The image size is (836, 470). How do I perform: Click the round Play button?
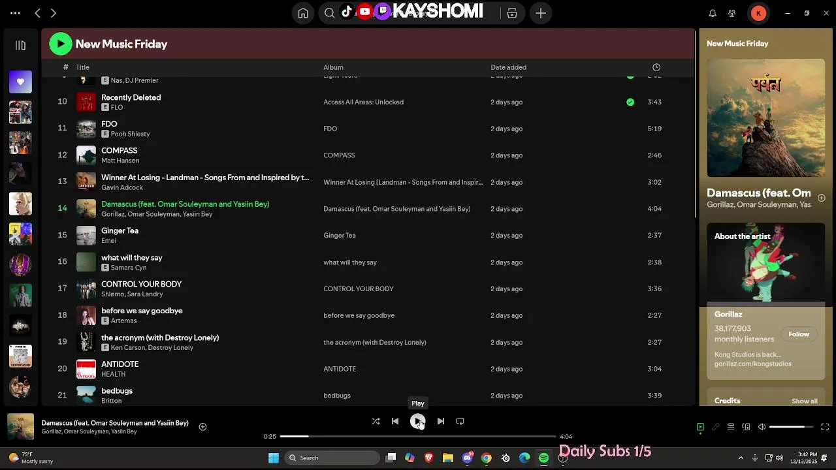point(418,421)
